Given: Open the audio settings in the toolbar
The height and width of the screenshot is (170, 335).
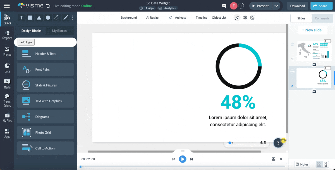Looking at the screenshot, I should pyautogui.click(x=237, y=18).
